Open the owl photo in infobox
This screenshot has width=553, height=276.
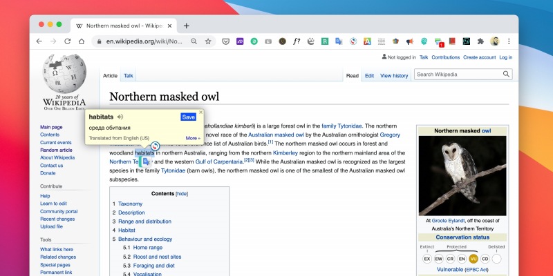point(462,176)
